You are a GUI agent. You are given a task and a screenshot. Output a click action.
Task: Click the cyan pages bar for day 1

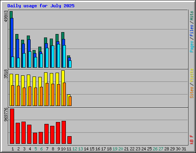coord(13,62)
